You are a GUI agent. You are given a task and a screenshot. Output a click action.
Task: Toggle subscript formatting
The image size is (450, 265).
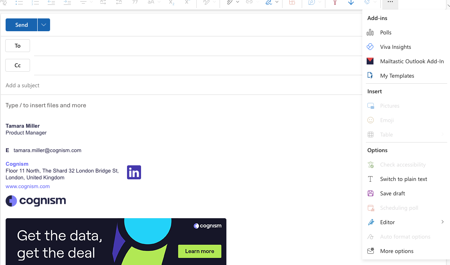(x=172, y=2)
